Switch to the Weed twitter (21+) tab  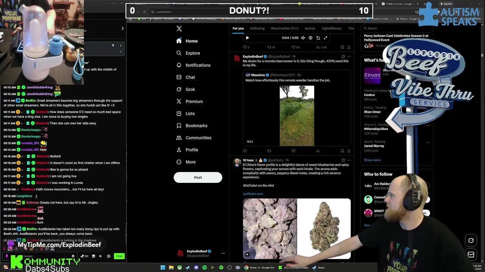285,28
